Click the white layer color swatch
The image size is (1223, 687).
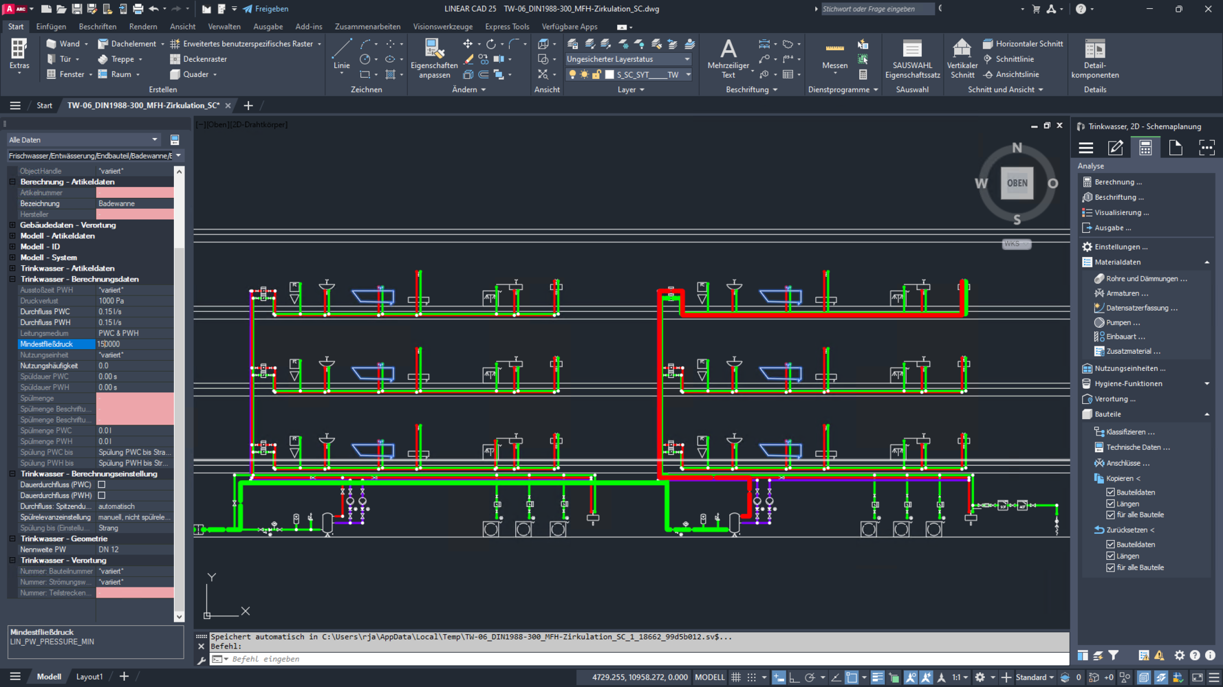[609, 75]
